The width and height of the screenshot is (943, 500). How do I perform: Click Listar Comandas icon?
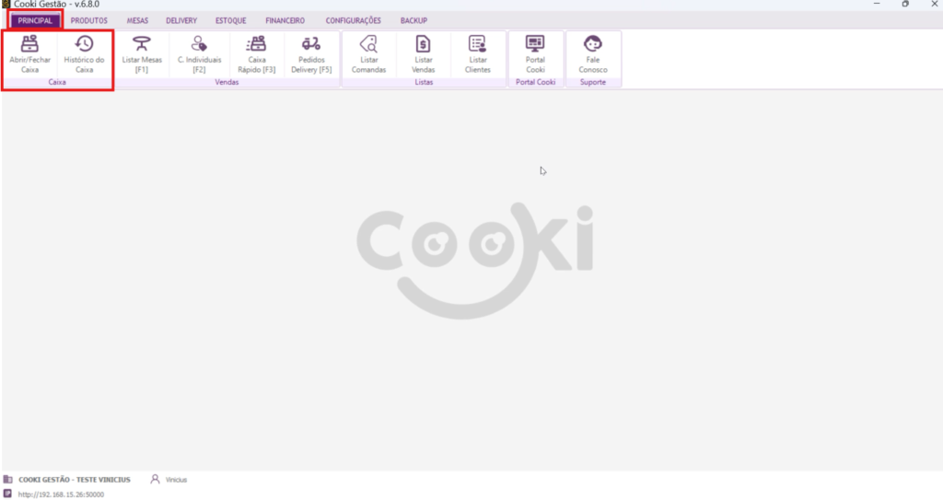coord(368,53)
